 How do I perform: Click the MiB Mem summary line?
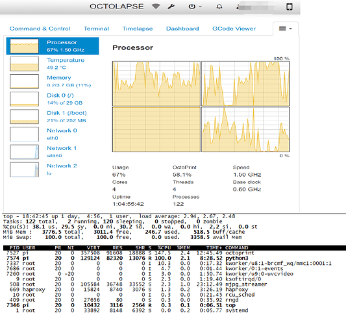point(124,232)
